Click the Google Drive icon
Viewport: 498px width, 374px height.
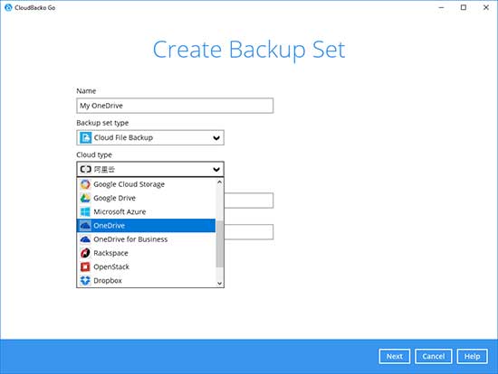85,198
